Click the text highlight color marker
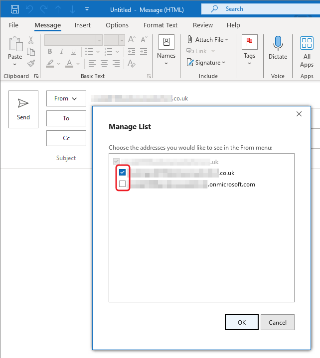Viewport: 320px width, 358px height. click(50, 64)
